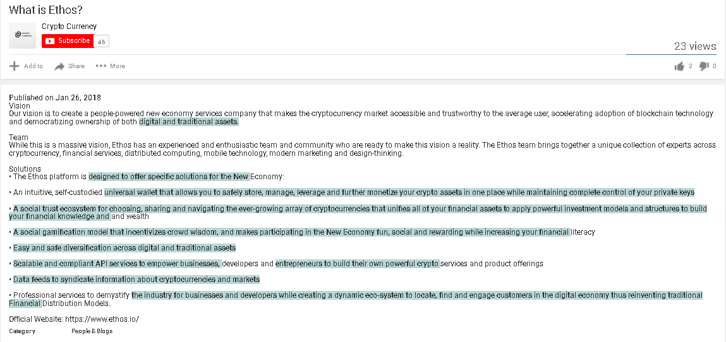Click the Share label
The width and height of the screenshot is (726, 342).
click(x=76, y=66)
